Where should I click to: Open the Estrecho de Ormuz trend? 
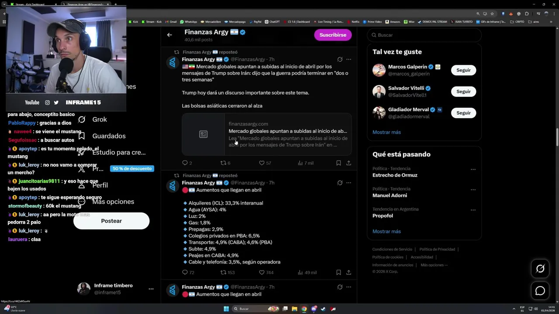tap(395, 175)
